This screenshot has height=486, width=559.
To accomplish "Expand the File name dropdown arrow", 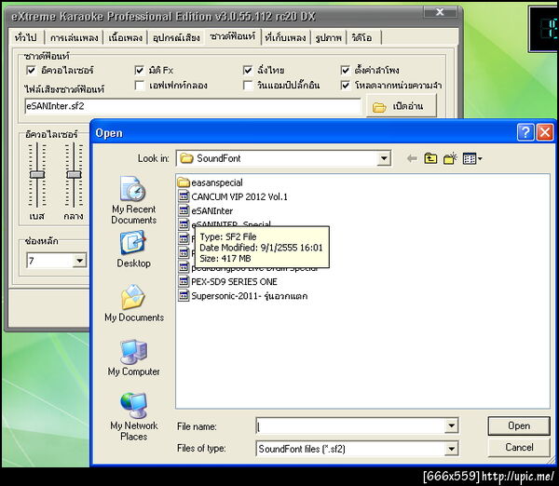I will (451, 425).
